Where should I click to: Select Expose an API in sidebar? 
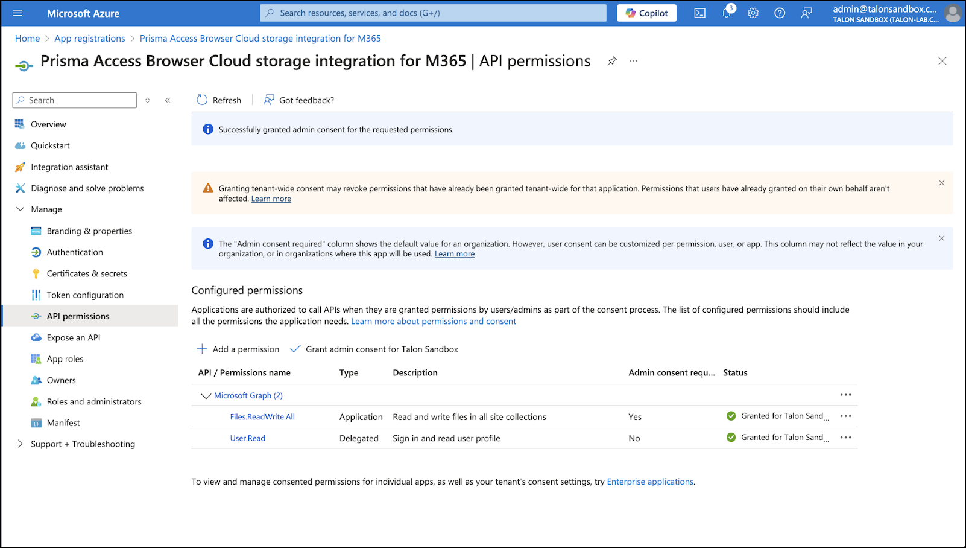tap(74, 338)
